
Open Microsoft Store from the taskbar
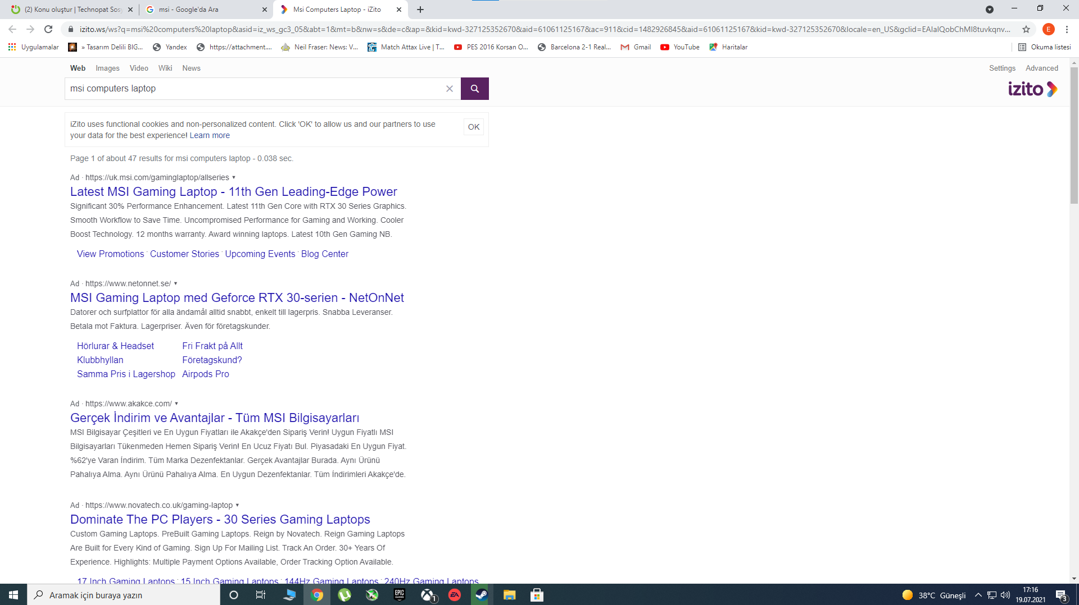tap(537, 595)
